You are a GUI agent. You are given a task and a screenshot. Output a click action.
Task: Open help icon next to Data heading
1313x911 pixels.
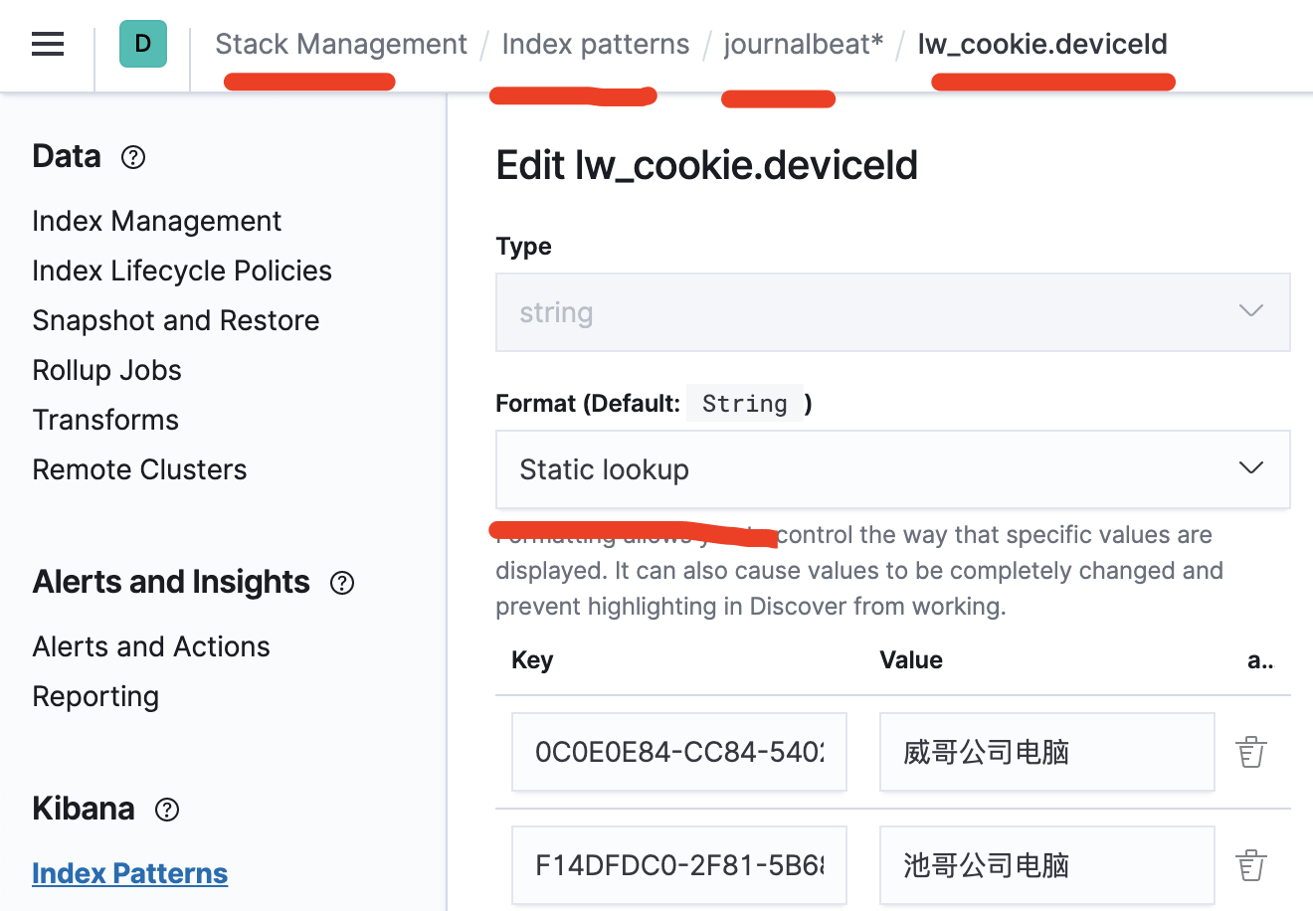click(x=133, y=157)
